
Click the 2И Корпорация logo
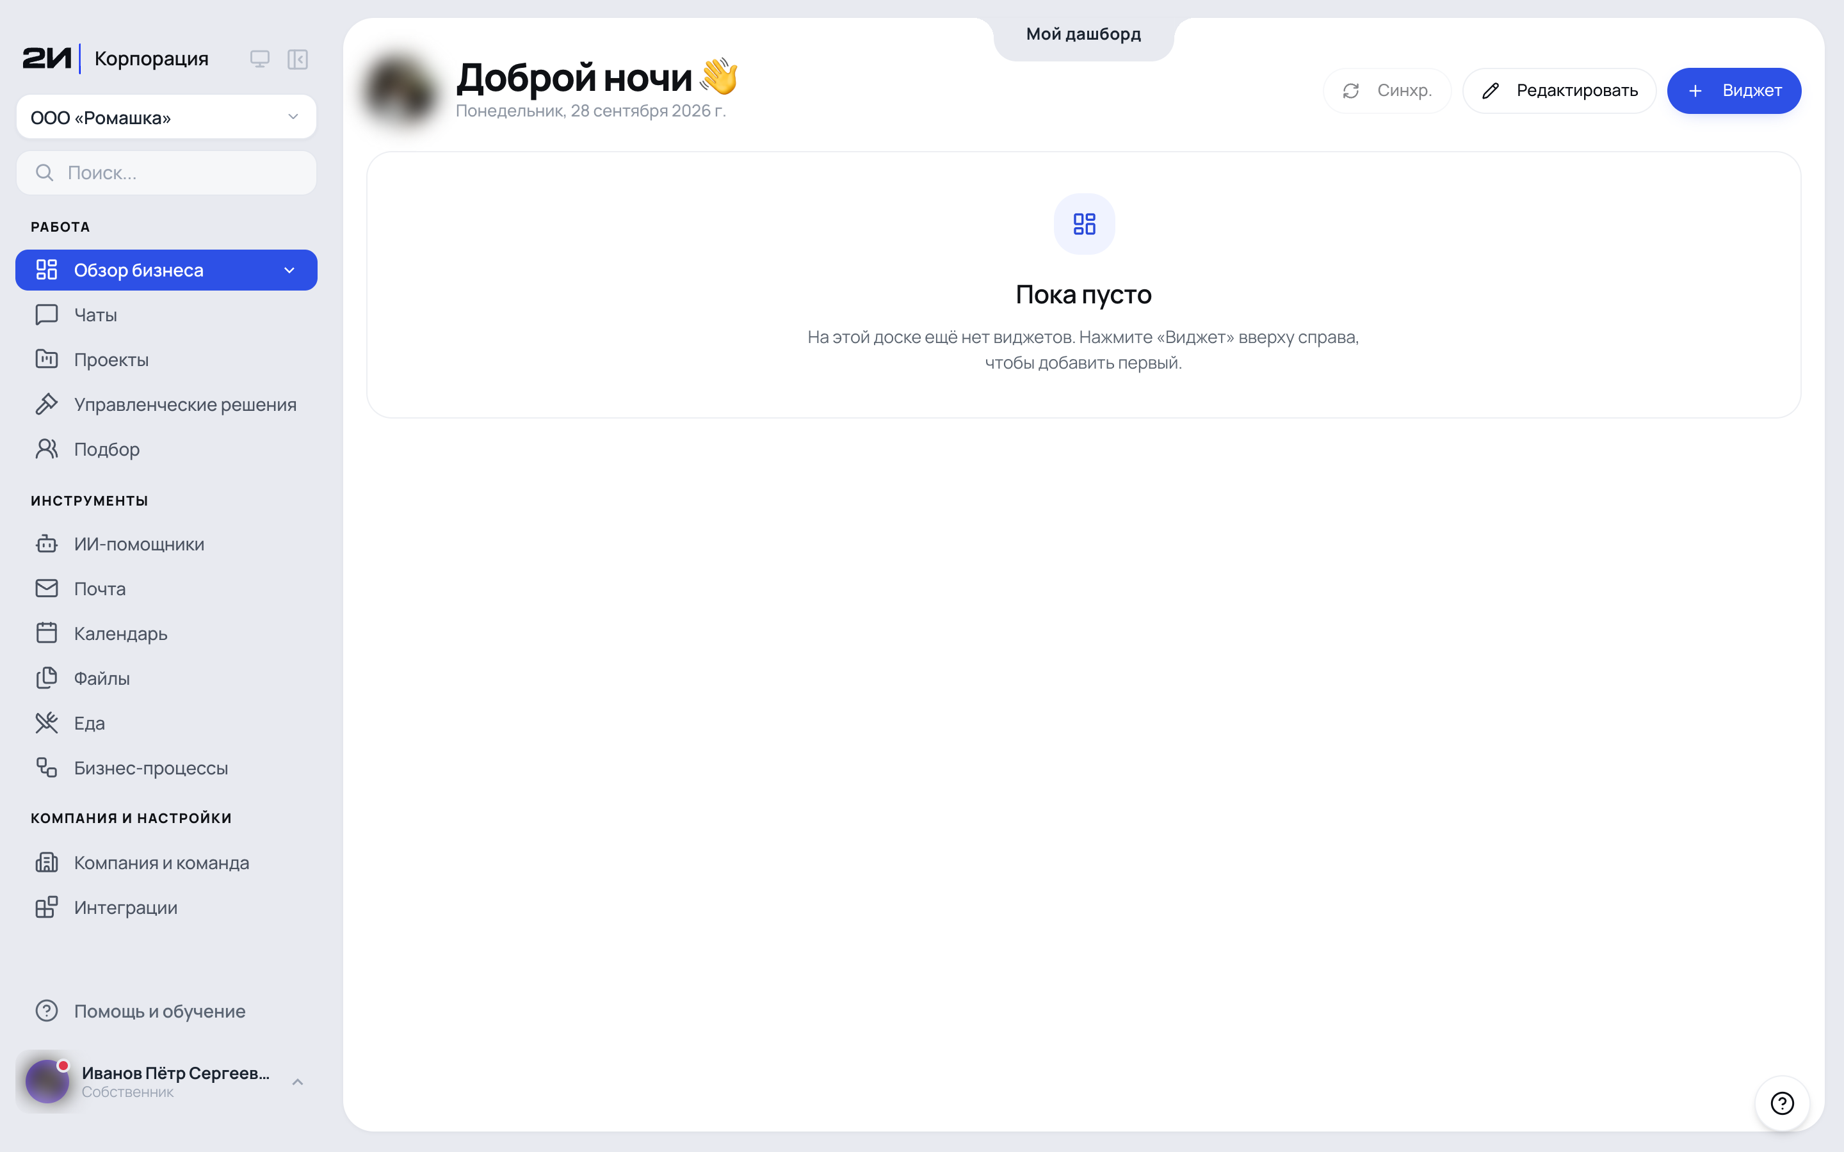tap(115, 59)
